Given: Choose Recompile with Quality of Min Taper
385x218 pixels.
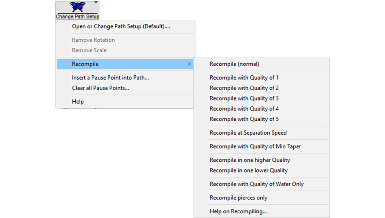Looking at the screenshot, I should [255, 146].
